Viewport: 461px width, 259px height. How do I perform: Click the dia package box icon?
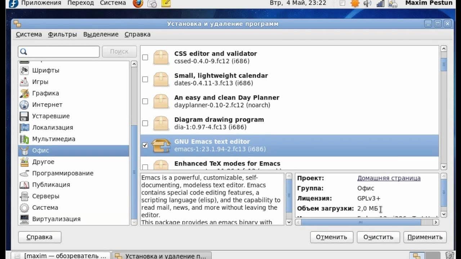[161, 123]
